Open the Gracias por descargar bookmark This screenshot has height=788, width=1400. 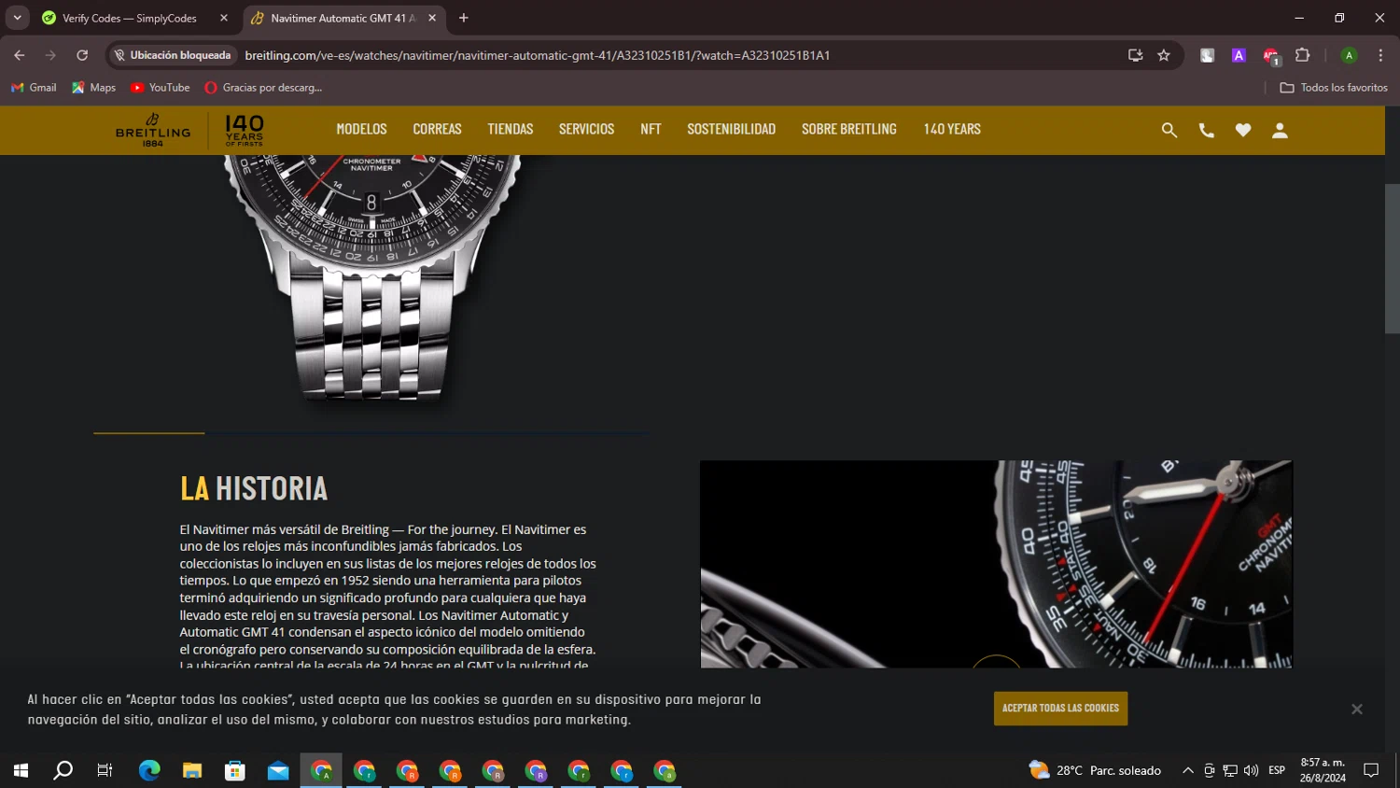pos(263,88)
